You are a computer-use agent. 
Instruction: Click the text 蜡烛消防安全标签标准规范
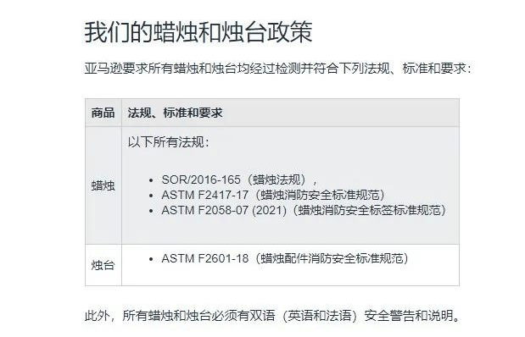tap(369, 210)
